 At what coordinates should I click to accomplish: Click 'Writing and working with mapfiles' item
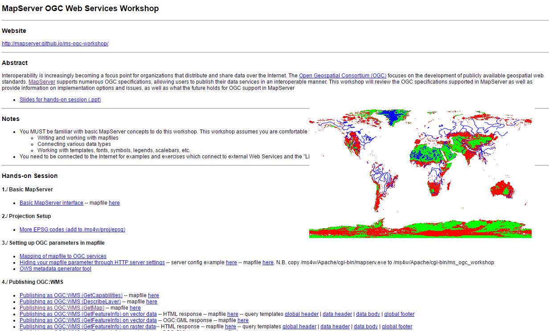pyautogui.click(x=78, y=138)
